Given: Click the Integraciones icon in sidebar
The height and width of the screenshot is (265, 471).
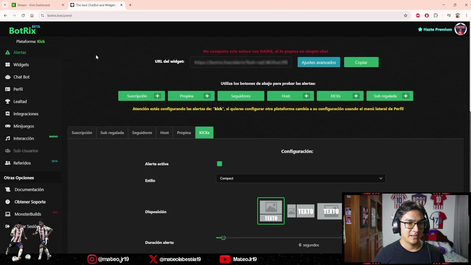Looking at the screenshot, I should (x=7, y=114).
